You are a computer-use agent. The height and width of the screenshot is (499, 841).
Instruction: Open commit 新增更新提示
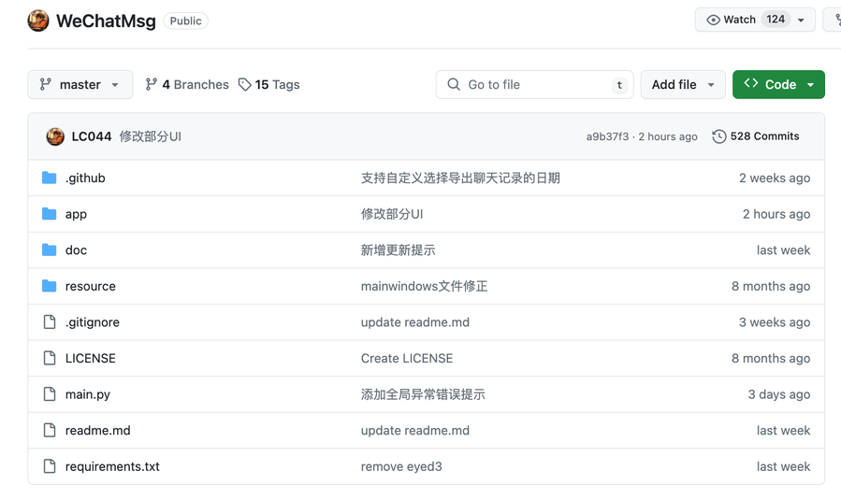click(398, 249)
